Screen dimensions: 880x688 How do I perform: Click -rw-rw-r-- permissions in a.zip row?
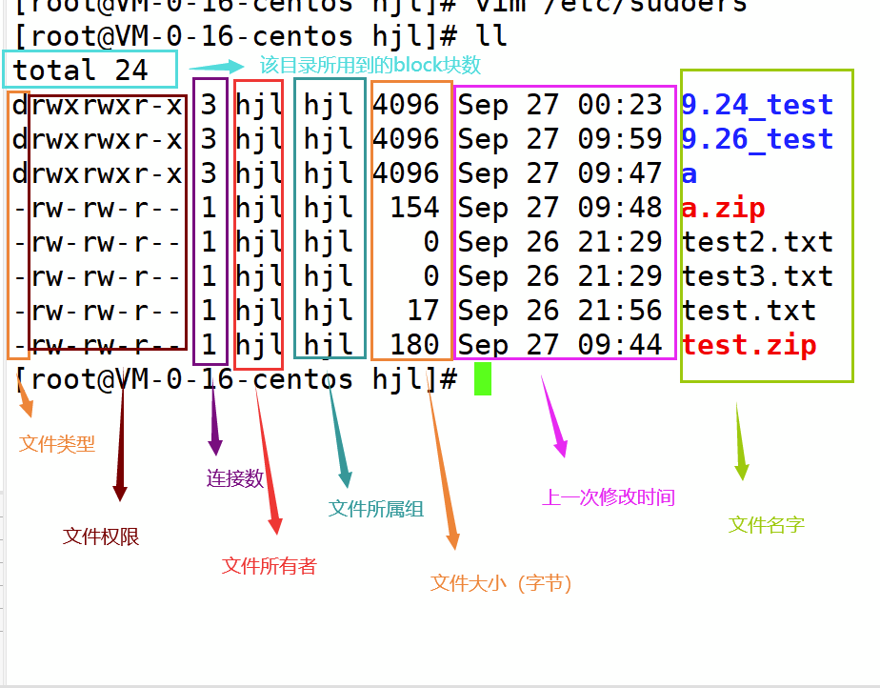coord(98,209)
